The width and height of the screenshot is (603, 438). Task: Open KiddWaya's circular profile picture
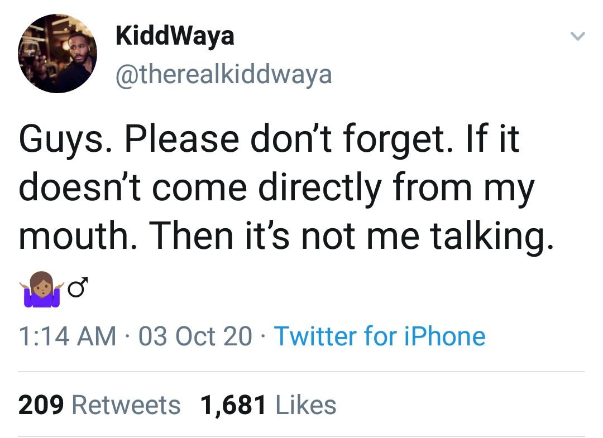pos(58,54)
